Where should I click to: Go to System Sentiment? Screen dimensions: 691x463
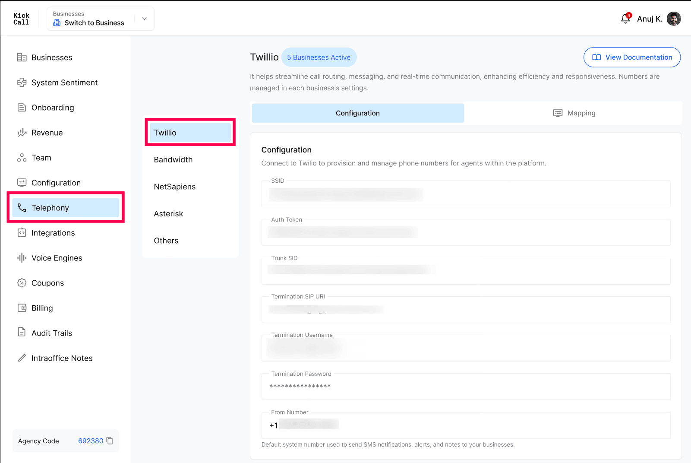(x=66, y=82)
